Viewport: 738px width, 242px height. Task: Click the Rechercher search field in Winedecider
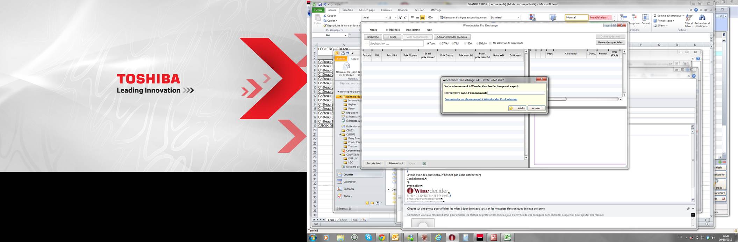[396, 44]
